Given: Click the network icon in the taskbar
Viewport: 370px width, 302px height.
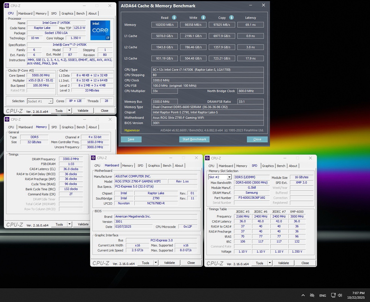Looking at the screenshot, I should click(x=333, y=295).
